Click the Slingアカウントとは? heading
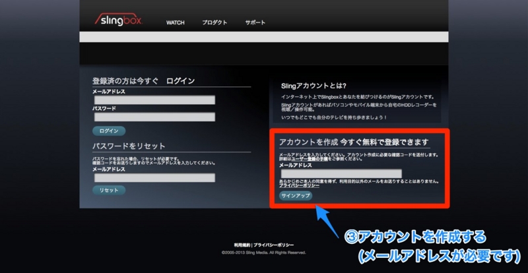This screenshot has height=273, width=528. click(314, 86)
